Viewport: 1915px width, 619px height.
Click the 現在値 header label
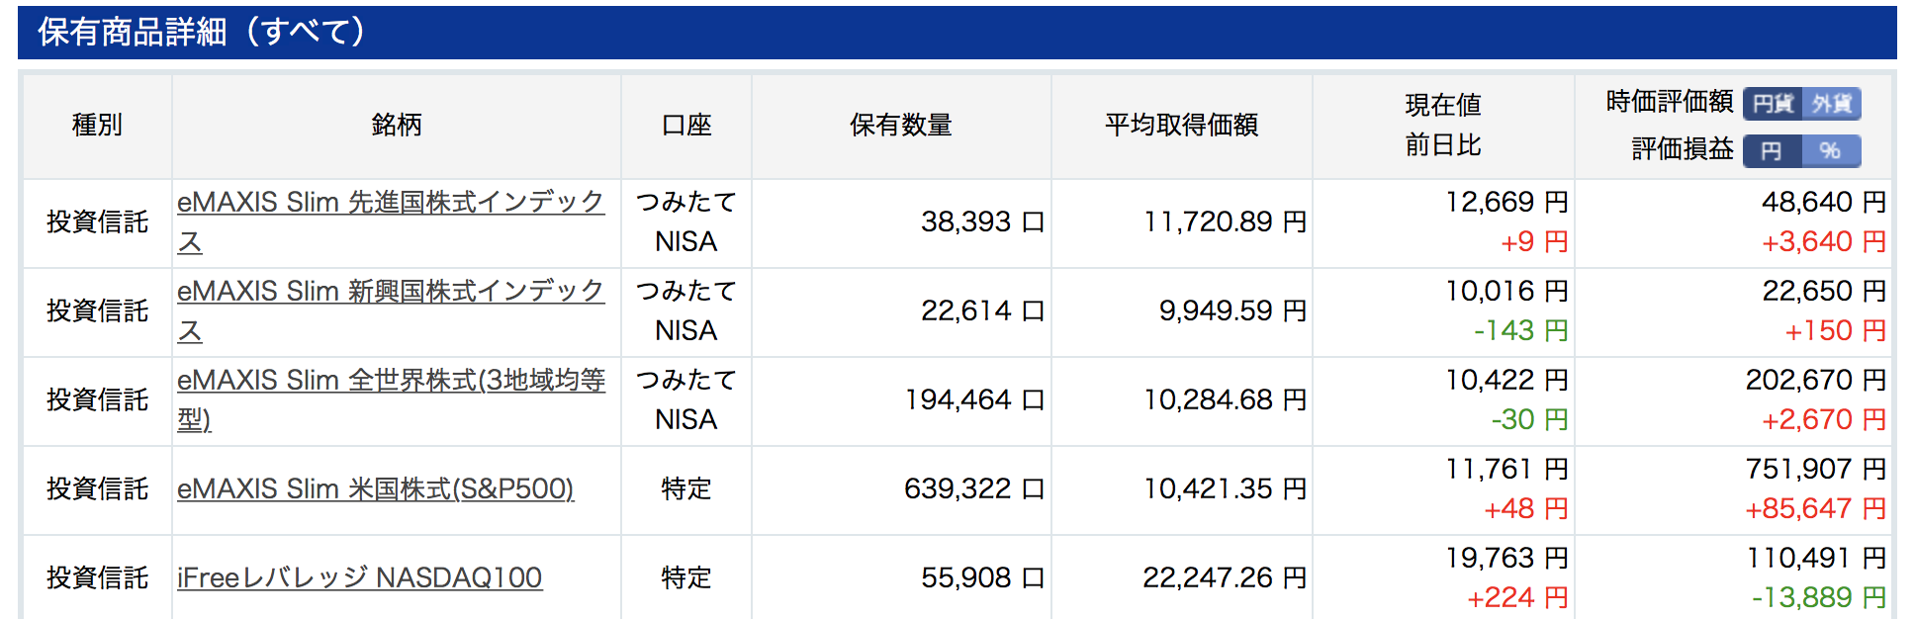click(x=1442, y=105)
